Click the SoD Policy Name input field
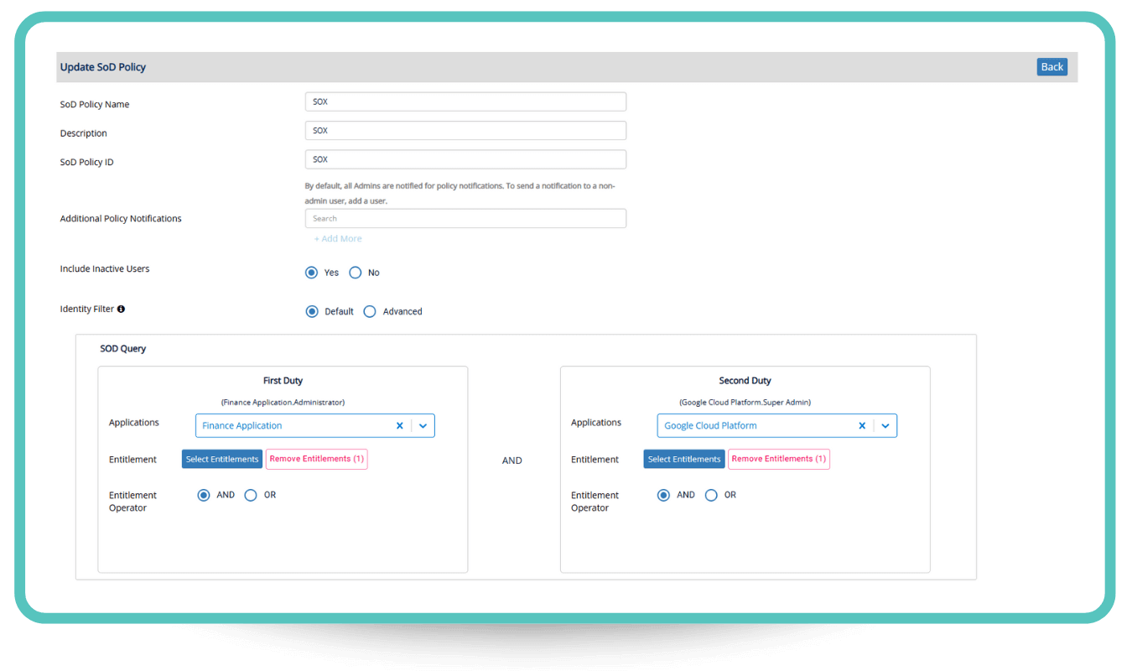The width and height of the screenshot is (1132, 671). [465, 101]
